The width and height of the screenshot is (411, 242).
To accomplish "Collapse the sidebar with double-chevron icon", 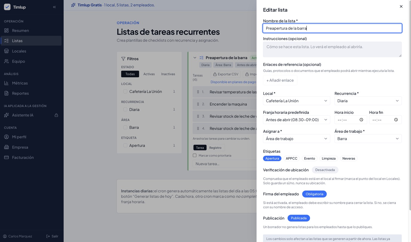I will [x=54, y=7].
